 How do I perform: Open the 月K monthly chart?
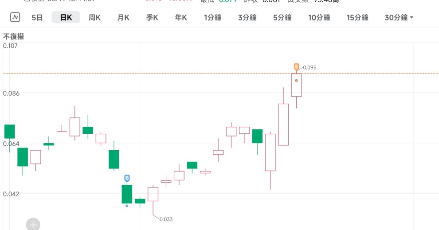click(123, 18)
